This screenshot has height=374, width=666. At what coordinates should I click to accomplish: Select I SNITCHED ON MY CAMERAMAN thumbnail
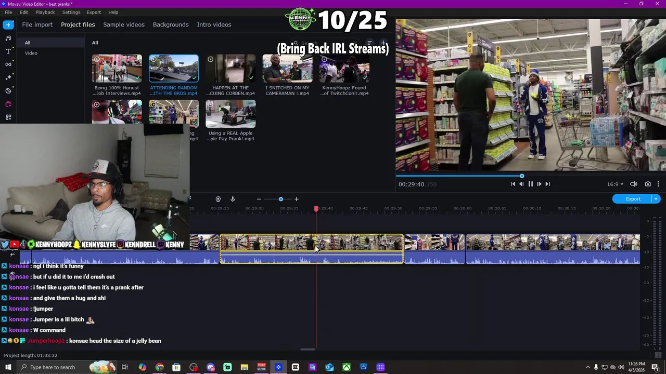point(287,69)
